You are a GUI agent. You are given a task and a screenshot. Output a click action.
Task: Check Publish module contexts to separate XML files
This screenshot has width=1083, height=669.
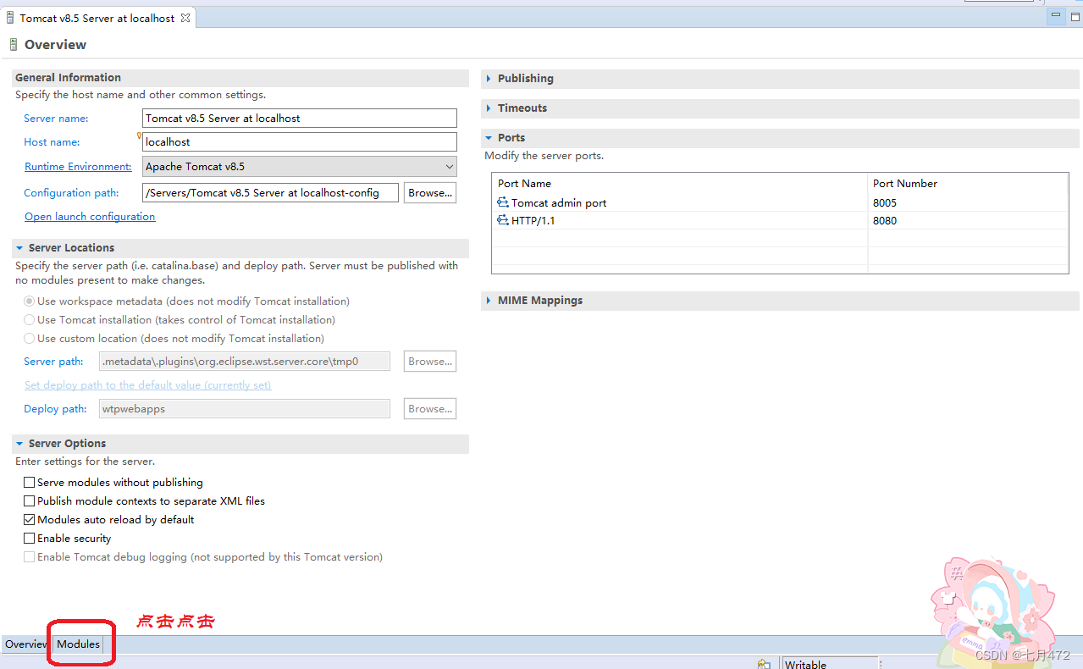tap(30, 501)
